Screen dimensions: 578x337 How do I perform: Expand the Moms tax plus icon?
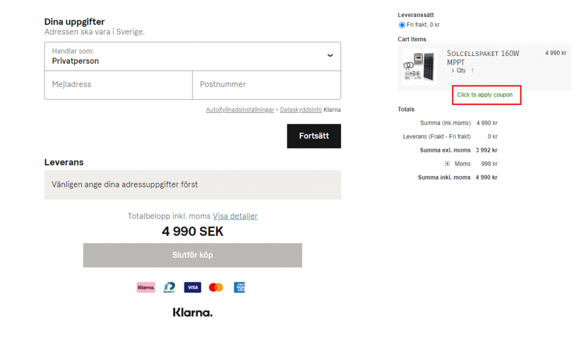click(x=447, y=164)
